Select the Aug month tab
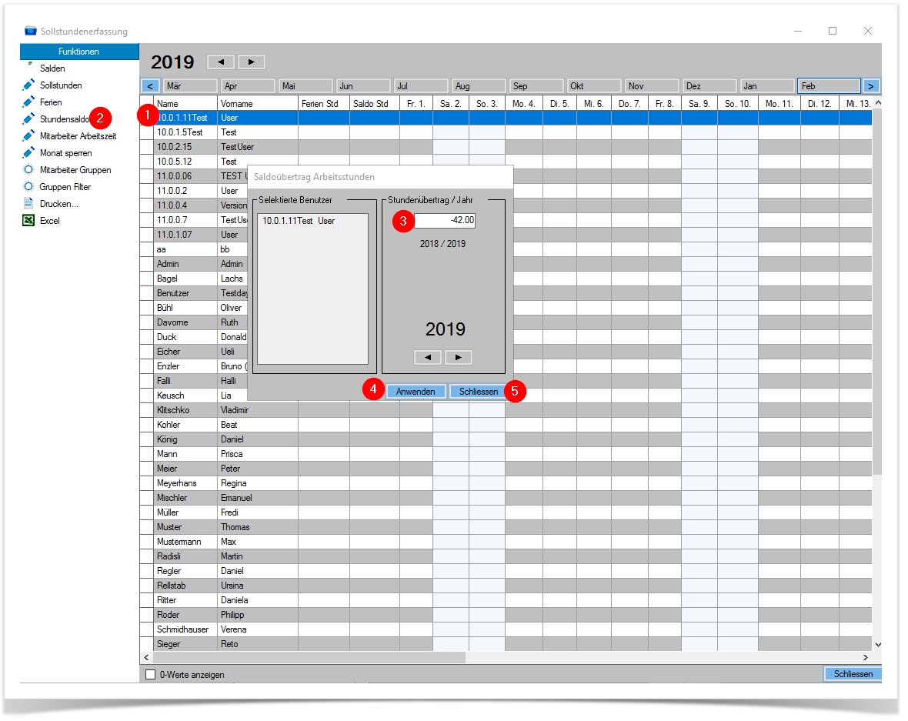The width and height of the screenshot is (908, 721). (x=479, y=86)
